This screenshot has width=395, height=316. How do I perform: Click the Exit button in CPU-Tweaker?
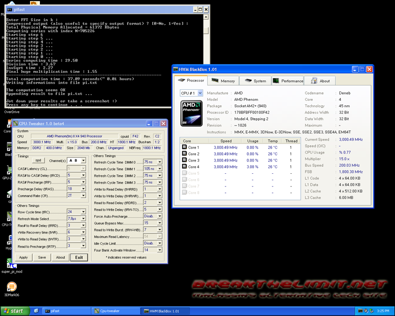79,257
